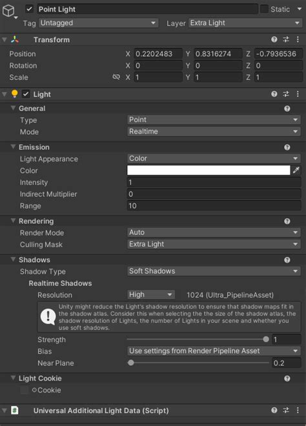Collapse the Light Cookie section
The width and height of the screenshot is (306, 426).
click(x=13, y=378)
